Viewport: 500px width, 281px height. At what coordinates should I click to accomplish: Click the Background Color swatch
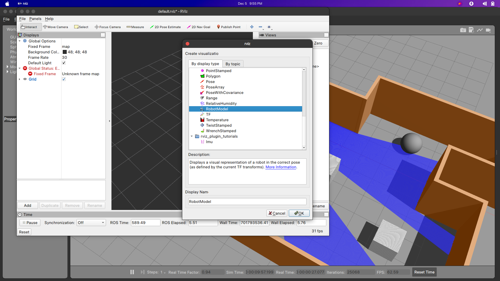pyautogui.click(x=65, y=52)
